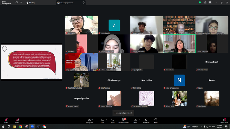Screen dimensions: 230x129
Task: Click Nur Haliza name tile
Action: coord(147,80)
